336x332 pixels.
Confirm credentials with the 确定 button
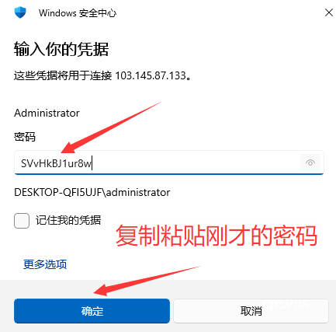point(92,311)
